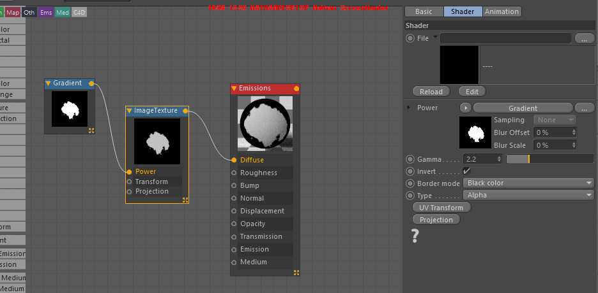
Task: Select the Gradient node preview thumbnail
Action: (70, 109)
